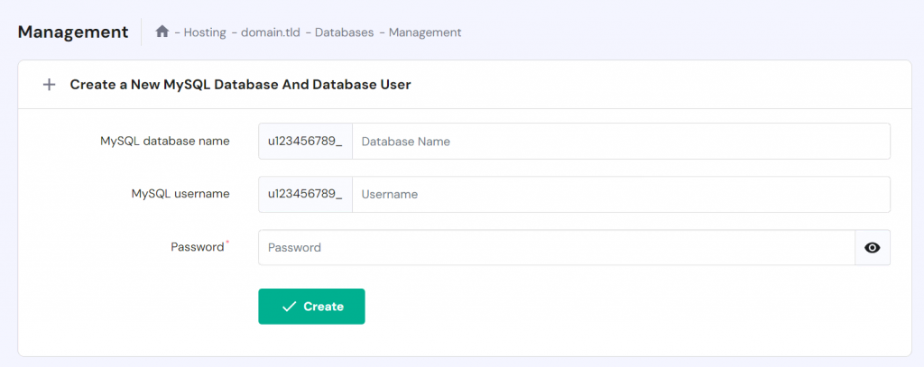
Task: Go to the domain.tld breadcrumb
Action: point(271,32)
